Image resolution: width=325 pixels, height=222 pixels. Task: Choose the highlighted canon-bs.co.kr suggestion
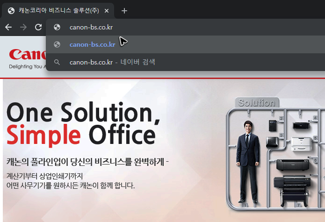pos(185,44)
